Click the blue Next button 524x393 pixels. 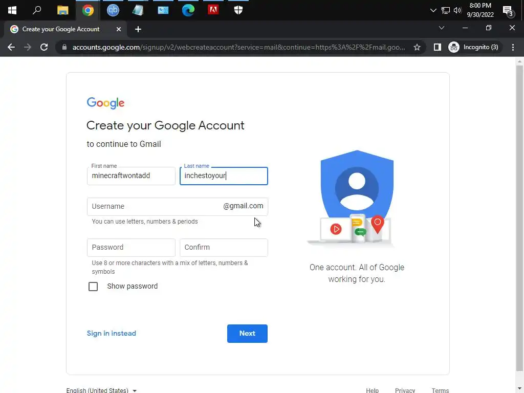pos(247,333)
